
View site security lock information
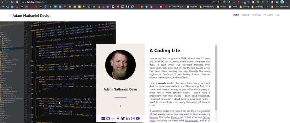(23, 2)
